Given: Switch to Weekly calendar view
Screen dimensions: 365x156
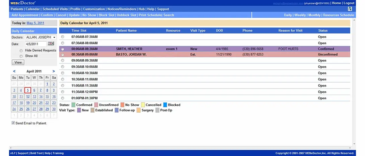Looking at the screenshot, I should click(x=300, y=15).
